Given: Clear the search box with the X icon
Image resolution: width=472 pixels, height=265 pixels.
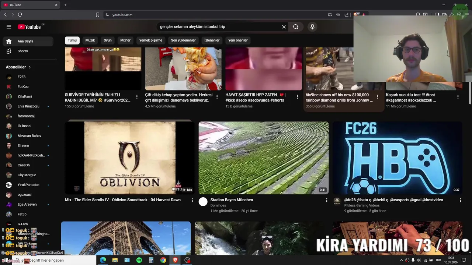Looking at the screenshot, I should click(284, 26).
